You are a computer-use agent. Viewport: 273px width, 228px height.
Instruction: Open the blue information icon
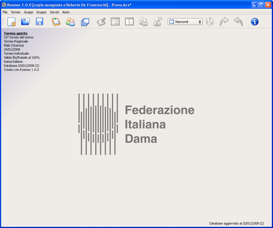254,22
